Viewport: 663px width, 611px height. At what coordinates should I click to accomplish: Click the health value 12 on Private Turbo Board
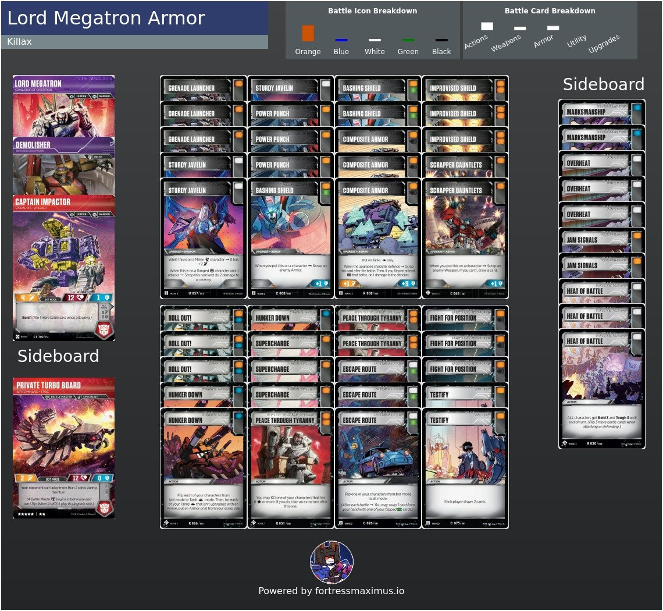(x=80, y=478)
